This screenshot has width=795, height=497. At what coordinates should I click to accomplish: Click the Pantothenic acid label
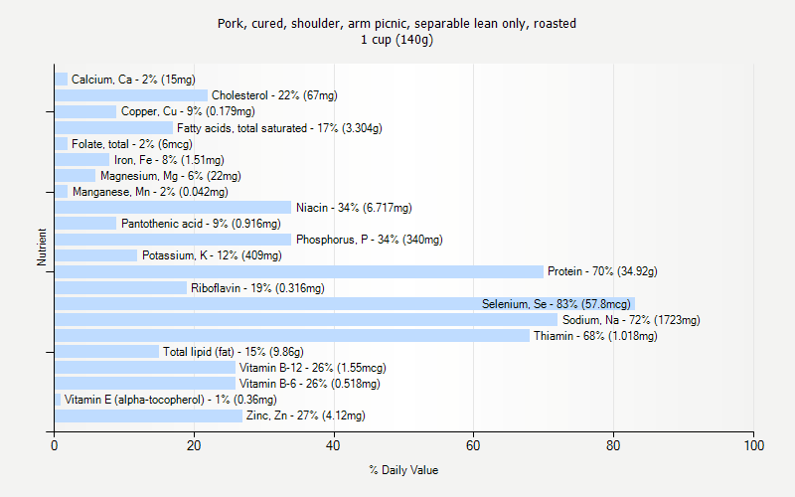[187, 224]
